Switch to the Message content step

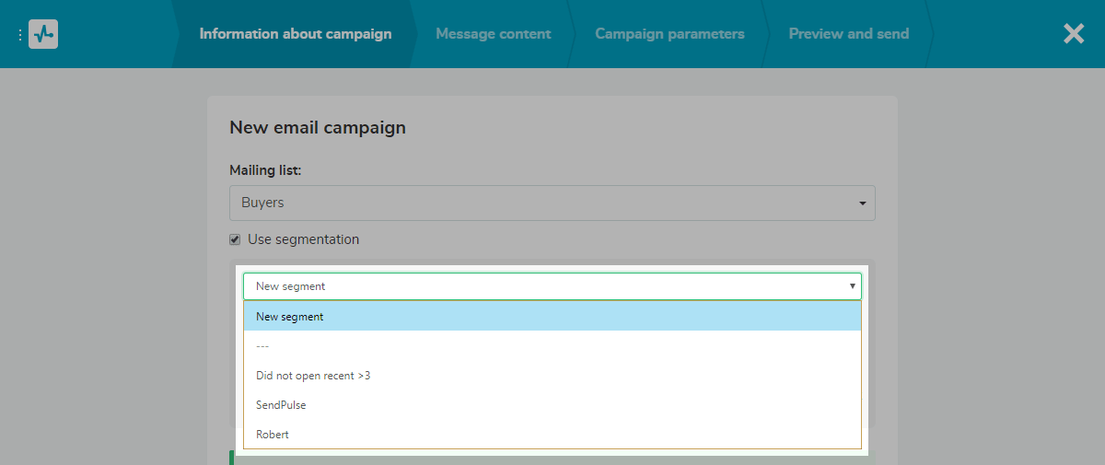(493, 34)
